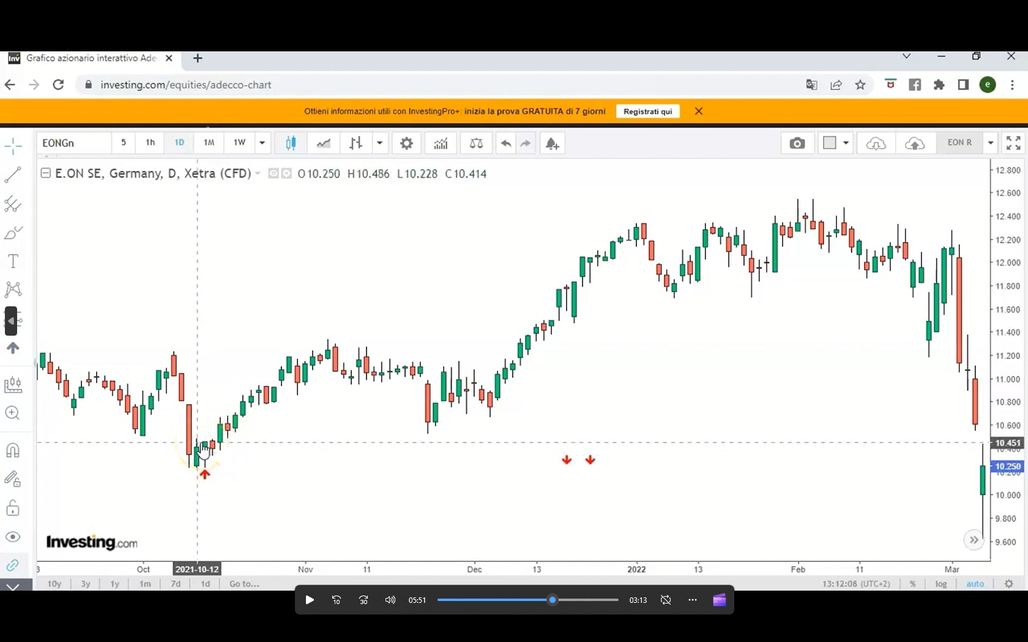Open E.ON SE series title dropdown arrow
The image size is (1028, 642).
coord(258,174)
